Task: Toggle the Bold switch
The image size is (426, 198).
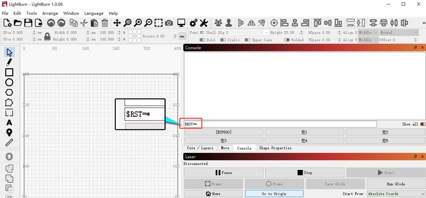Action: (x=202, y=40)
